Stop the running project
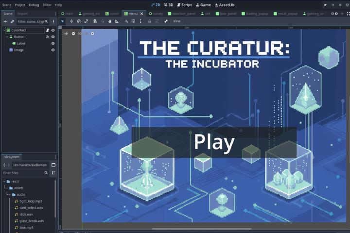Screen dimensions: 350x233 [340, 5]
